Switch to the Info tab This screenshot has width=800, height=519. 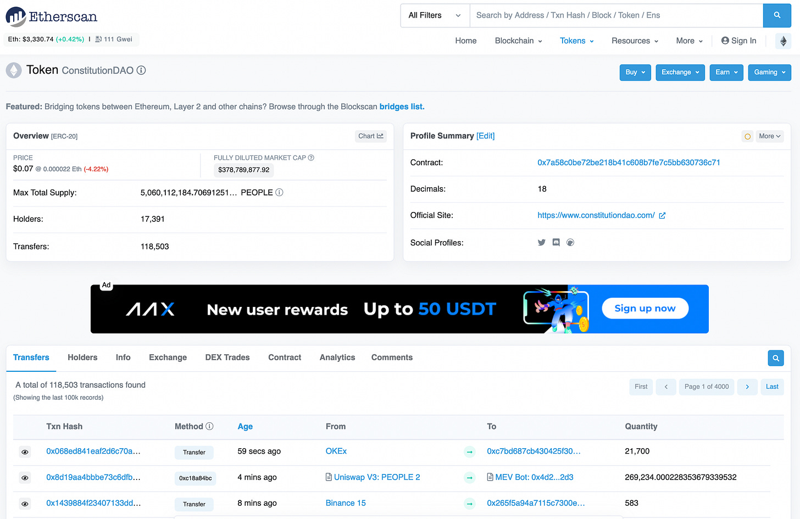pyautogui.click(x=123, y=358)
